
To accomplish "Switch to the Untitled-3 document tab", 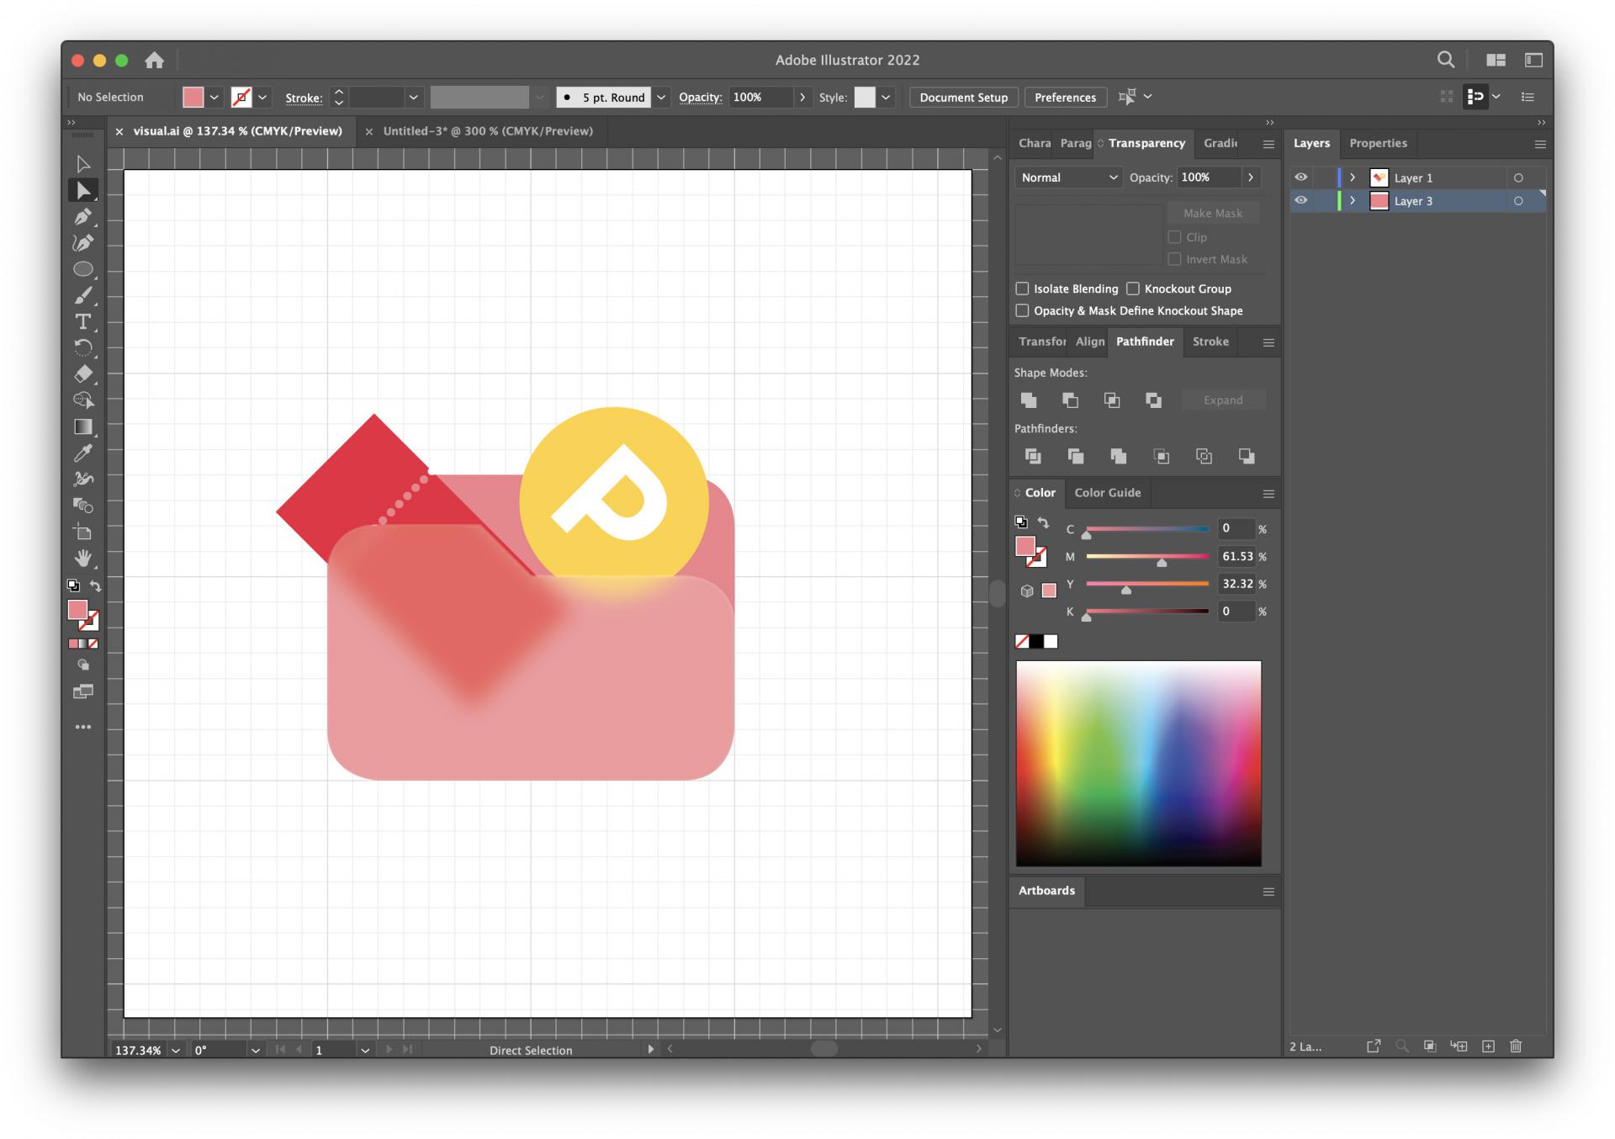I will tap(487, 131).
